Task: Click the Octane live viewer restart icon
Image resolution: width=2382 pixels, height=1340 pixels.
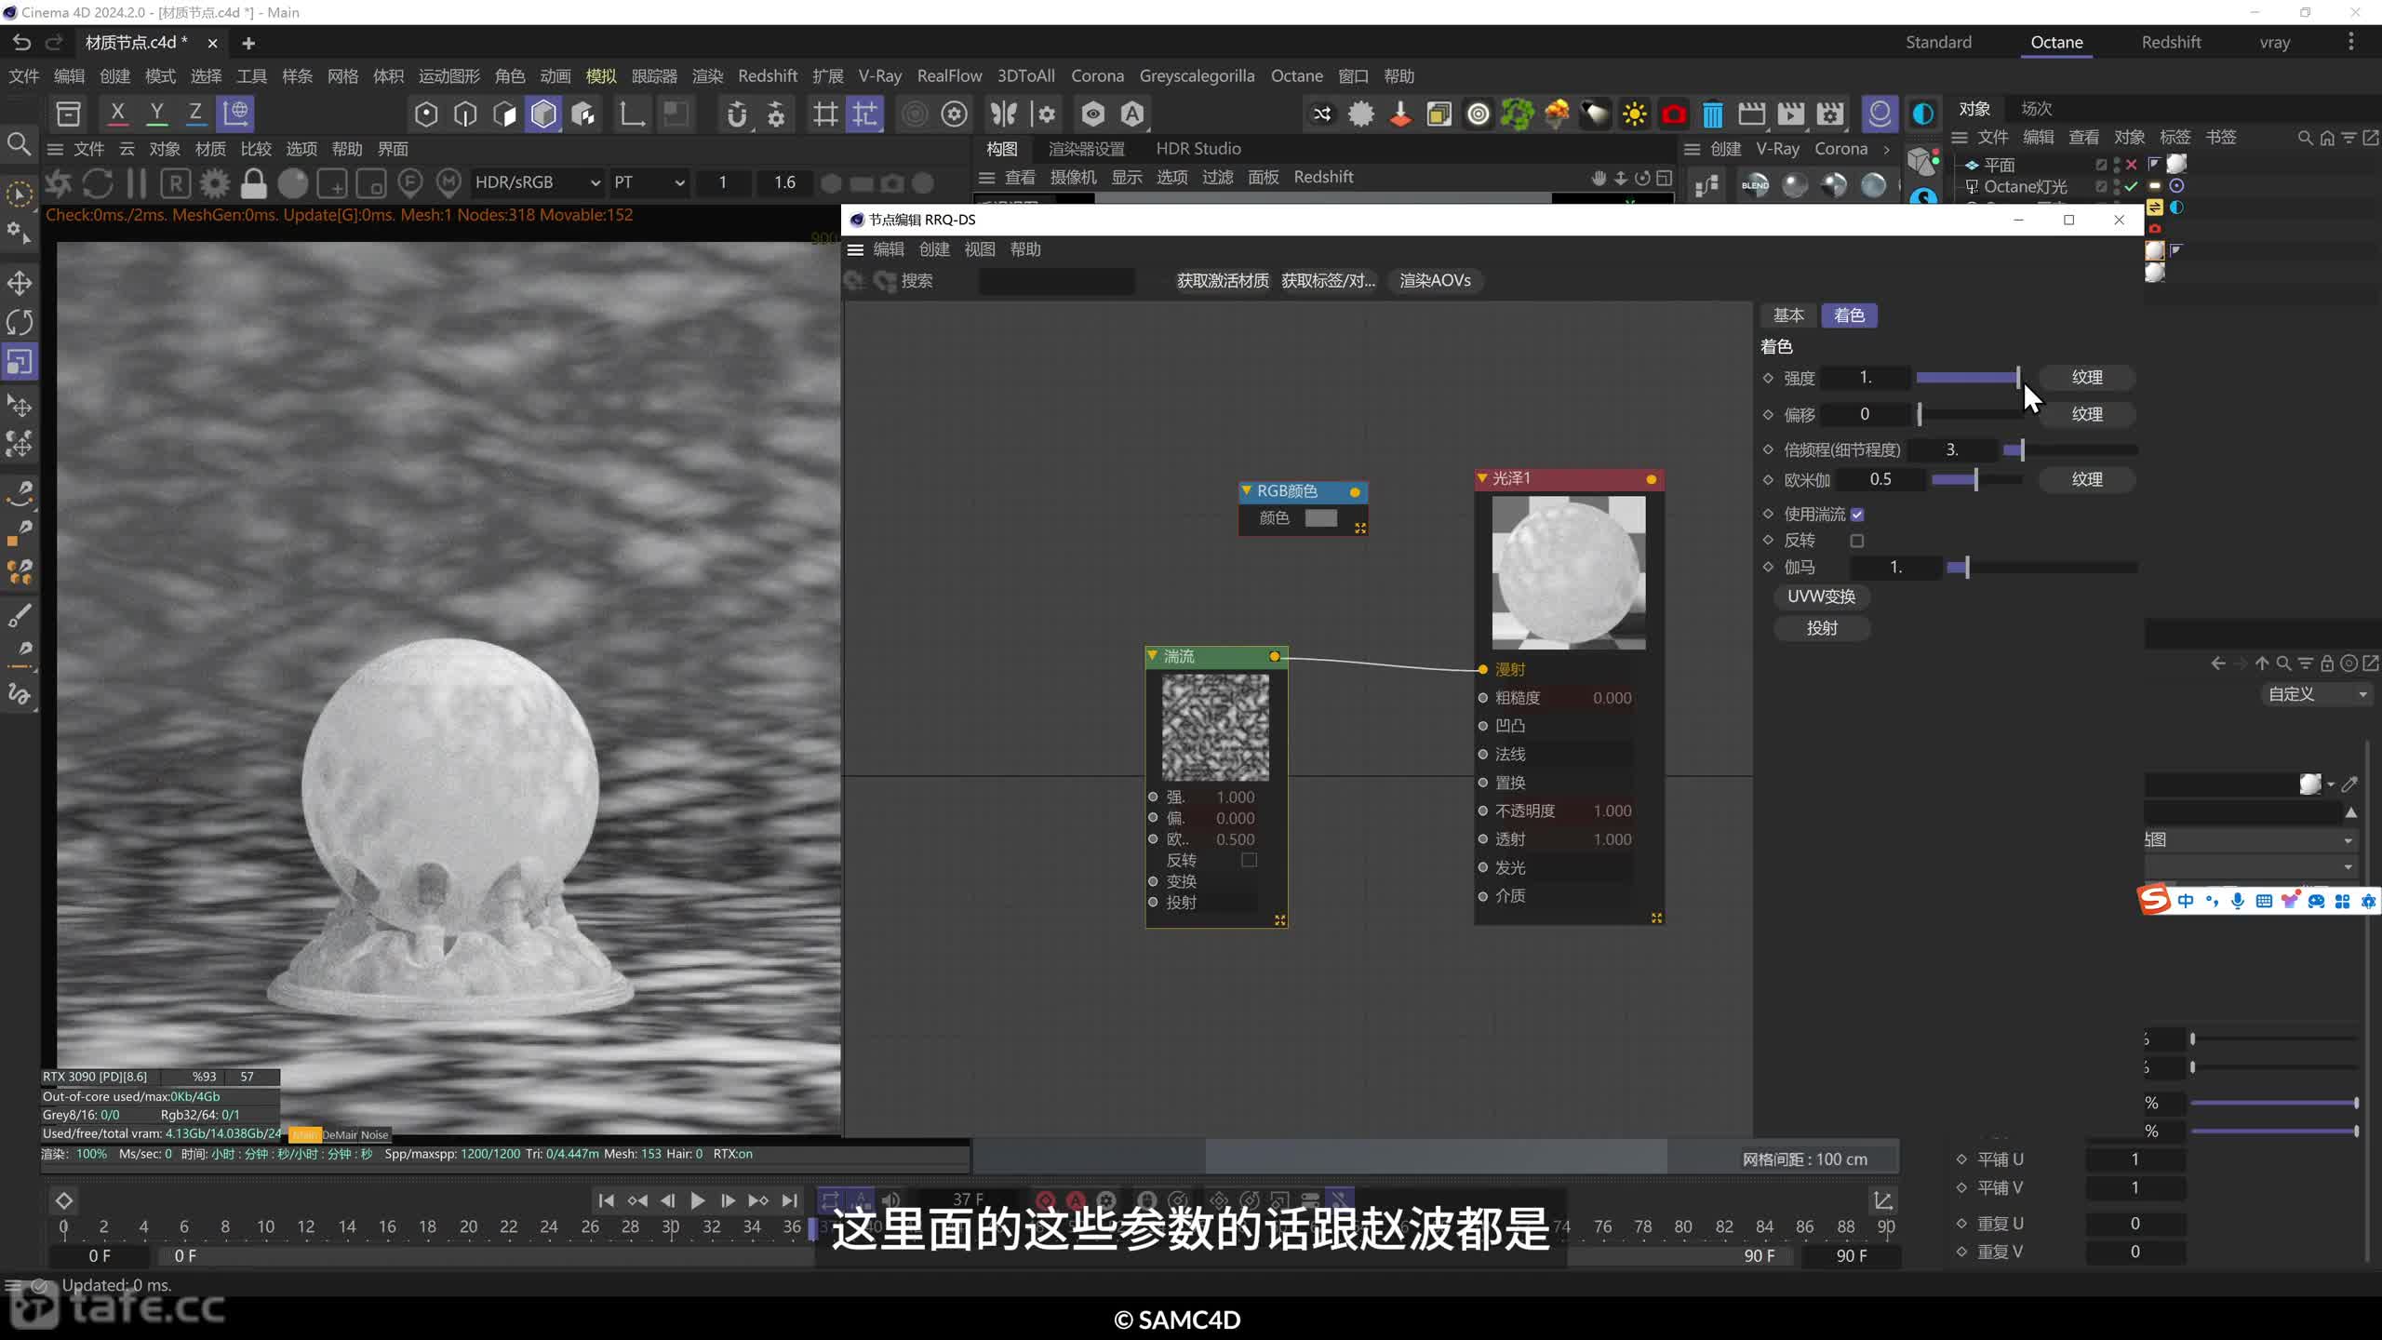Action: click(98, 183)
